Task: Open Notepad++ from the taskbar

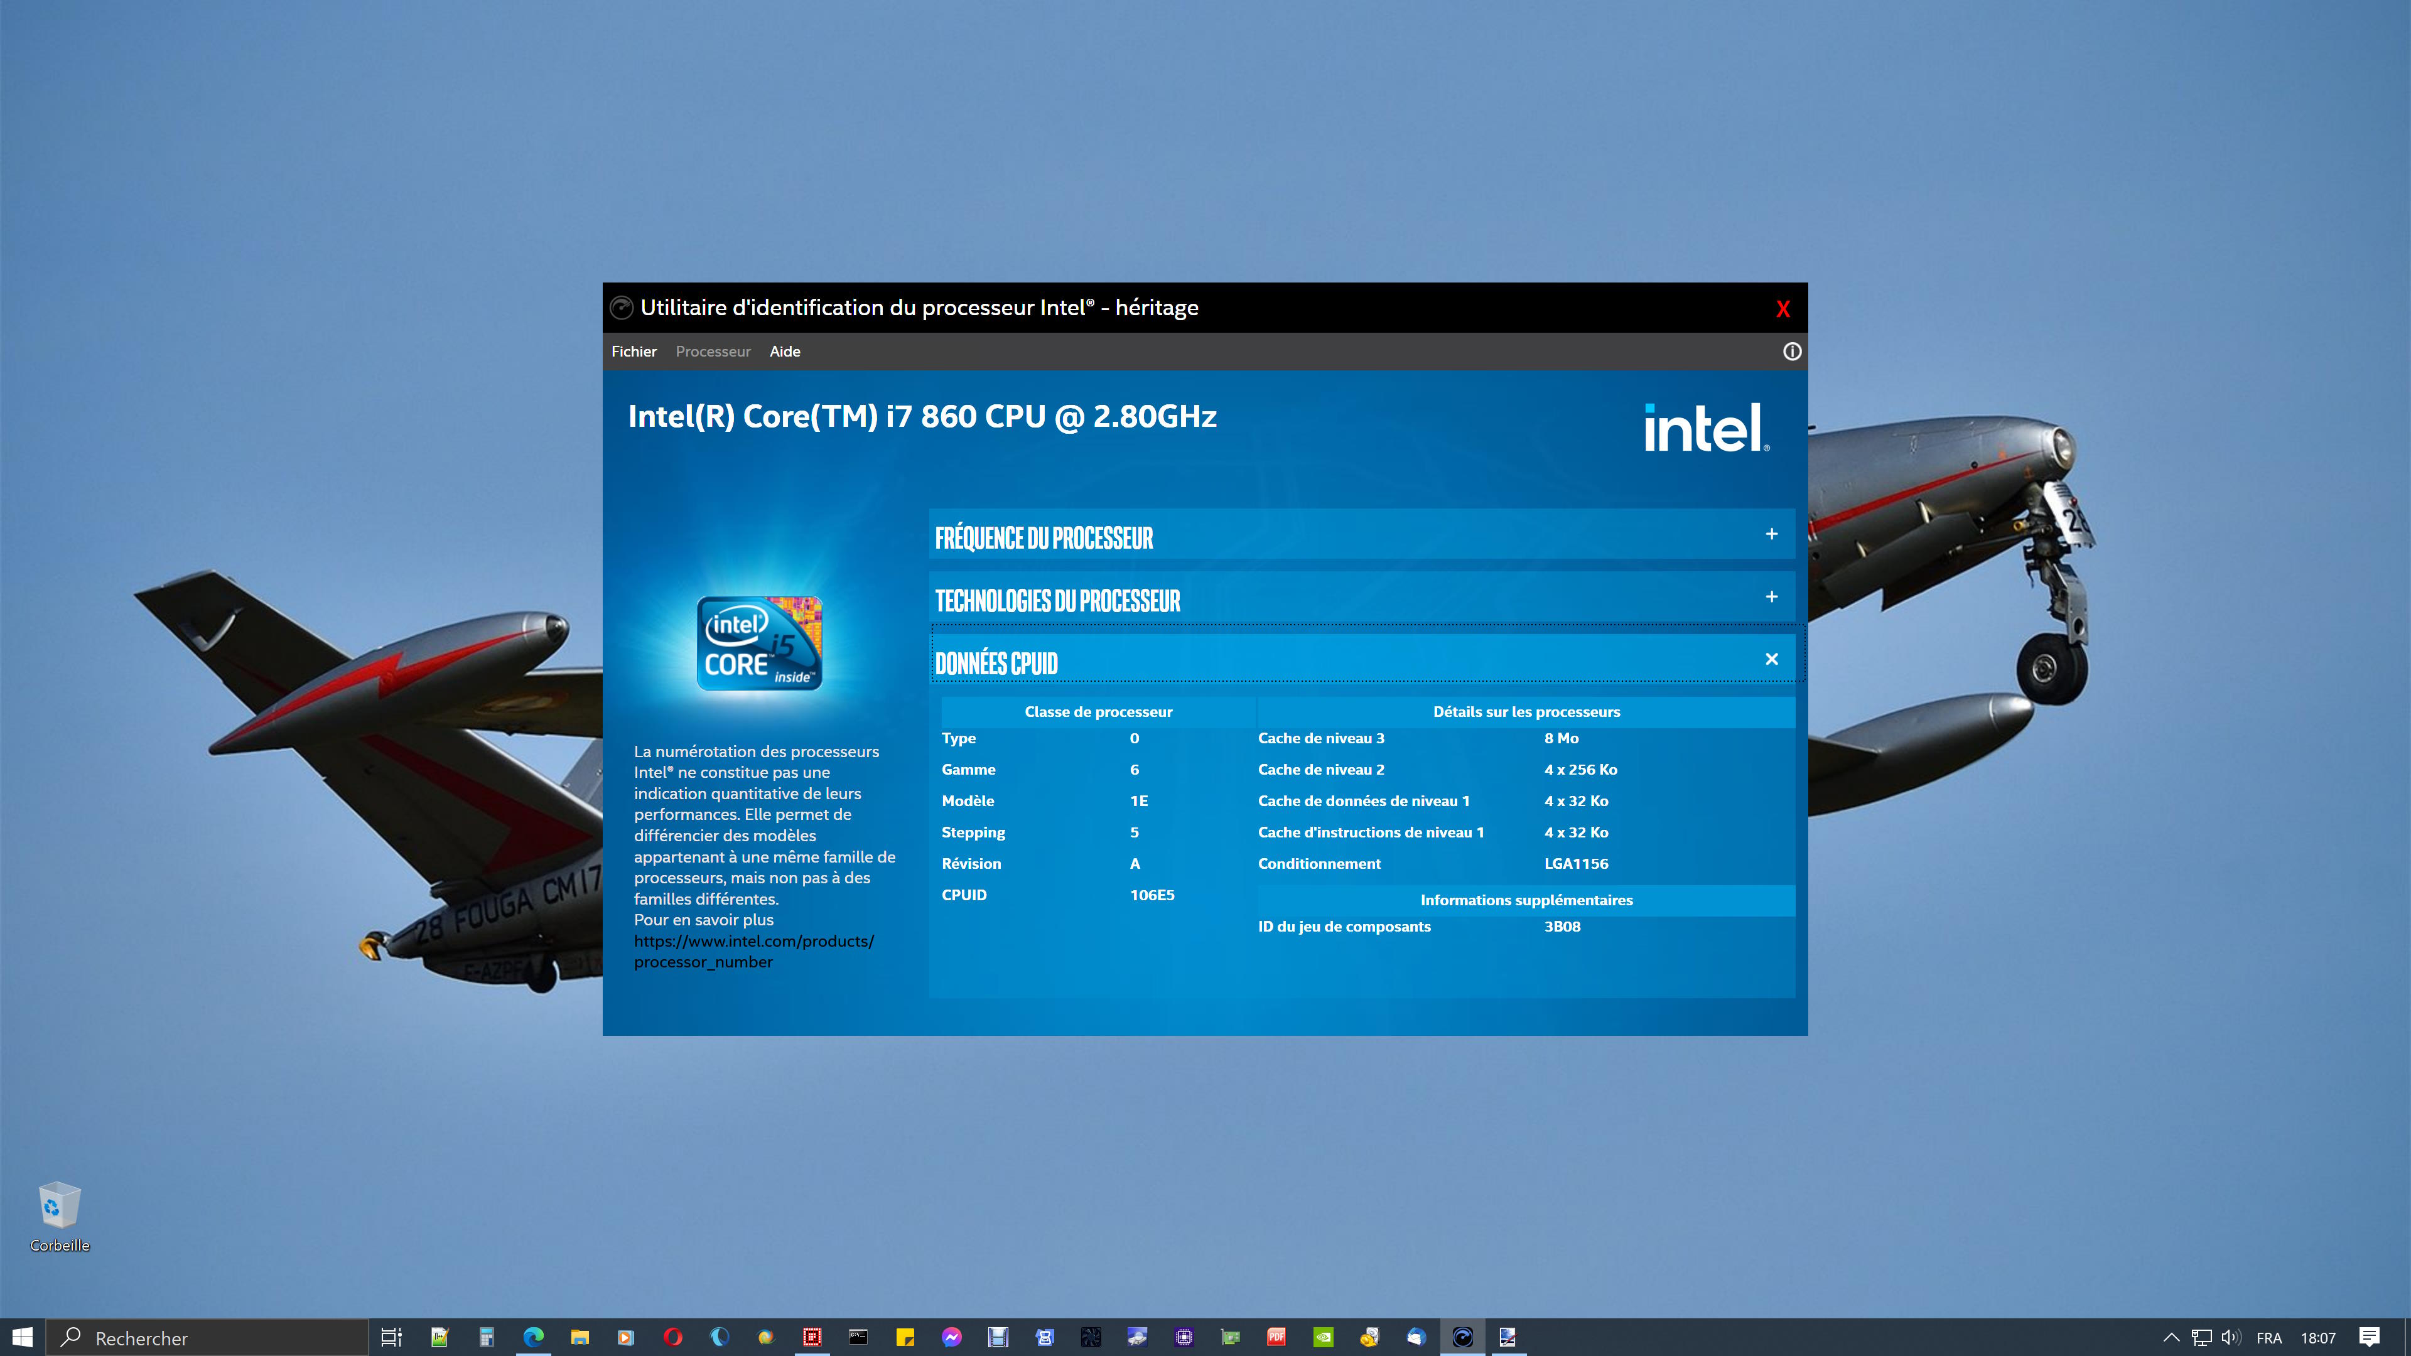Action: coord(440,1337)
